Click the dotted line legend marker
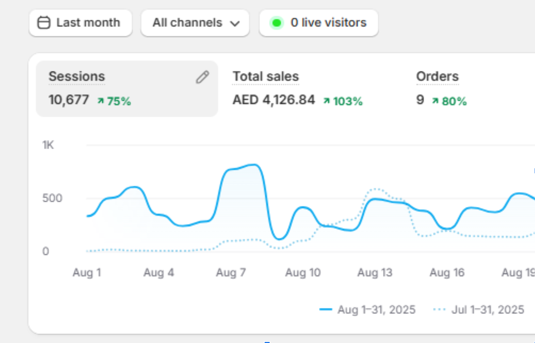The height and width of the screenshot is (343, 535). 439,310
